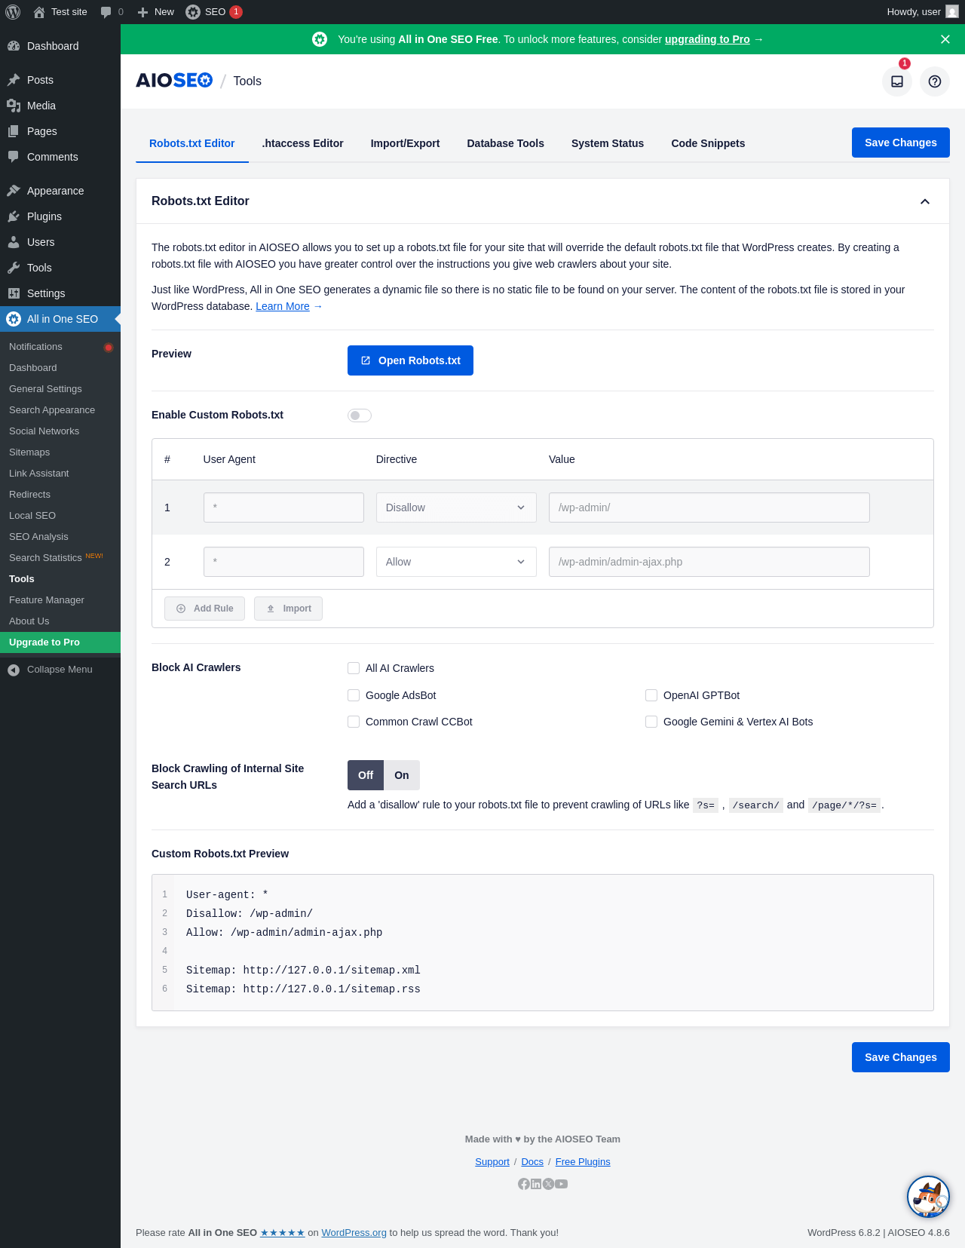Screen dimensions: 965x1248
Task: Open the Support footer link
Action: [492, 1162]
